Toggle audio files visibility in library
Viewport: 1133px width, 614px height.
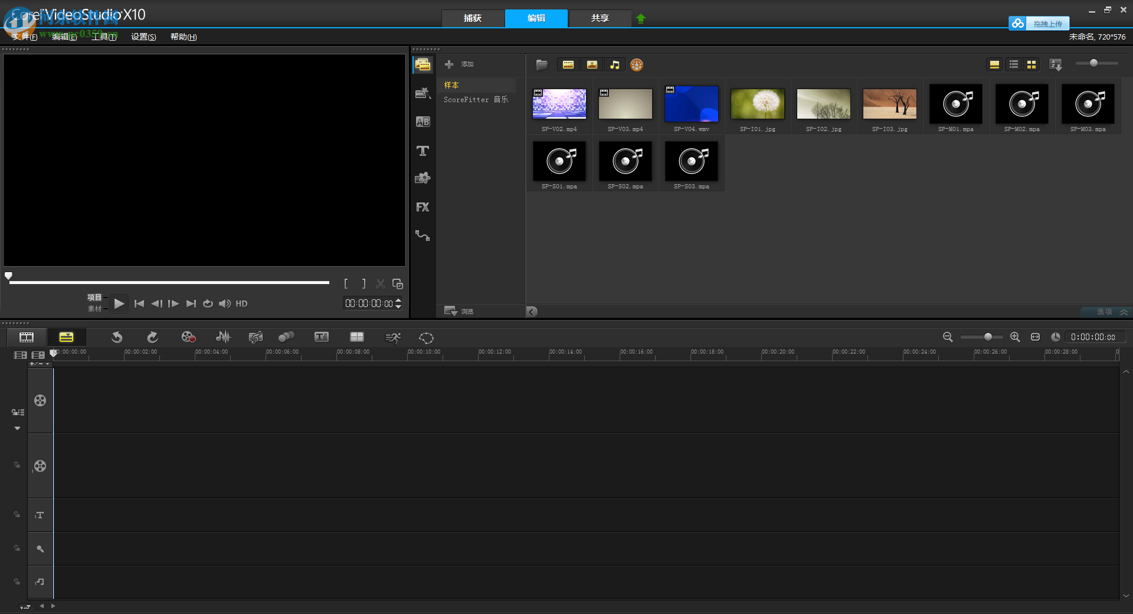615,65
